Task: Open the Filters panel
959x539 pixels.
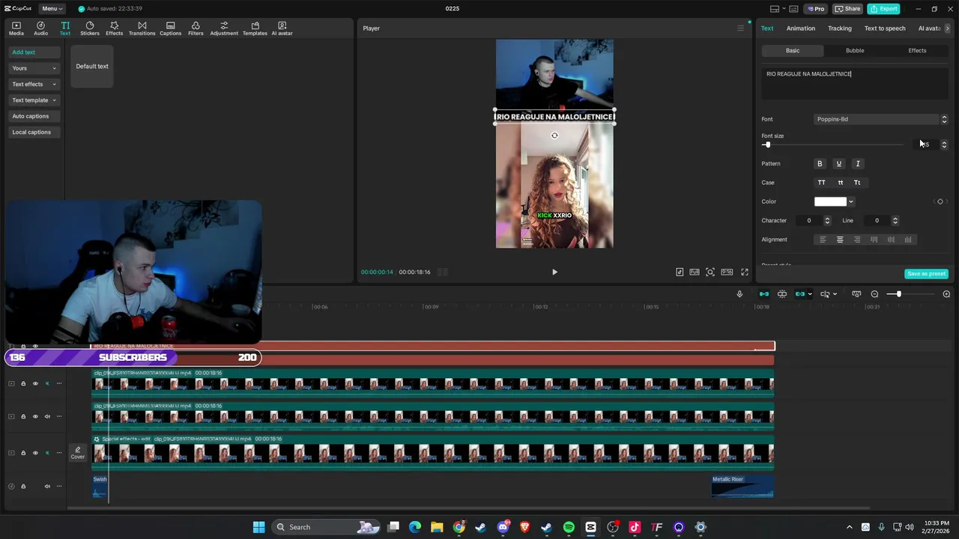Action: tap(196, 28)
